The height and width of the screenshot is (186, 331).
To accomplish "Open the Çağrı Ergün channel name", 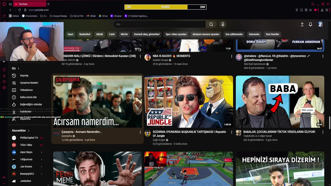I will tap(159, 140).
